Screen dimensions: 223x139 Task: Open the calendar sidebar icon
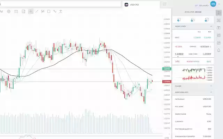[218, 28]
